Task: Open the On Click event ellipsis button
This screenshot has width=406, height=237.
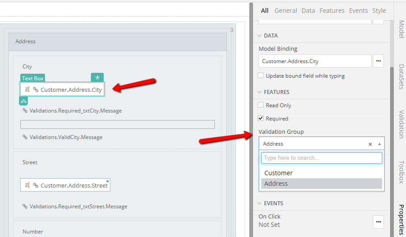Action: pos(378,222)
